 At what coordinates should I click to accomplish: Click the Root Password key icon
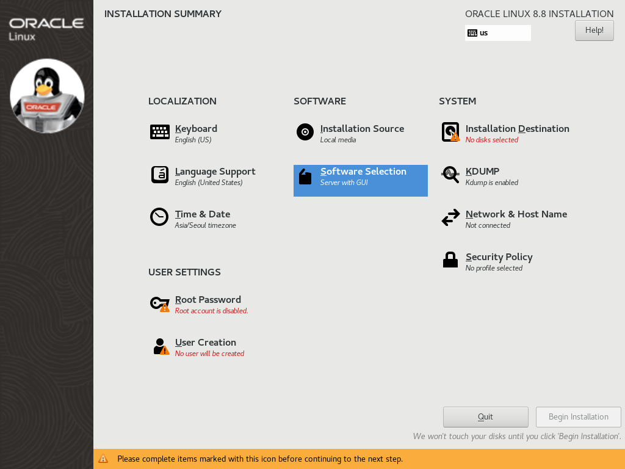click(159, 304)
